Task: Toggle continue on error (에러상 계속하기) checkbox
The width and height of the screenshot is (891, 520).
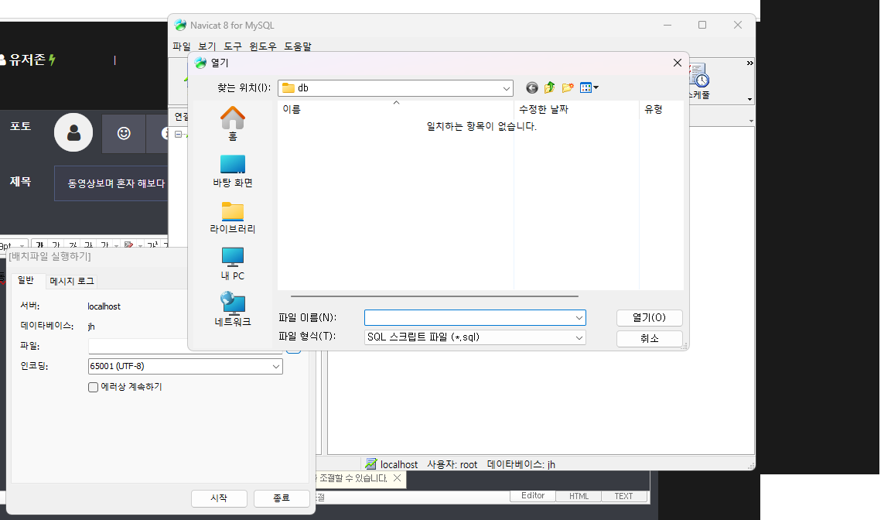Action: click(x=93, y=387)
